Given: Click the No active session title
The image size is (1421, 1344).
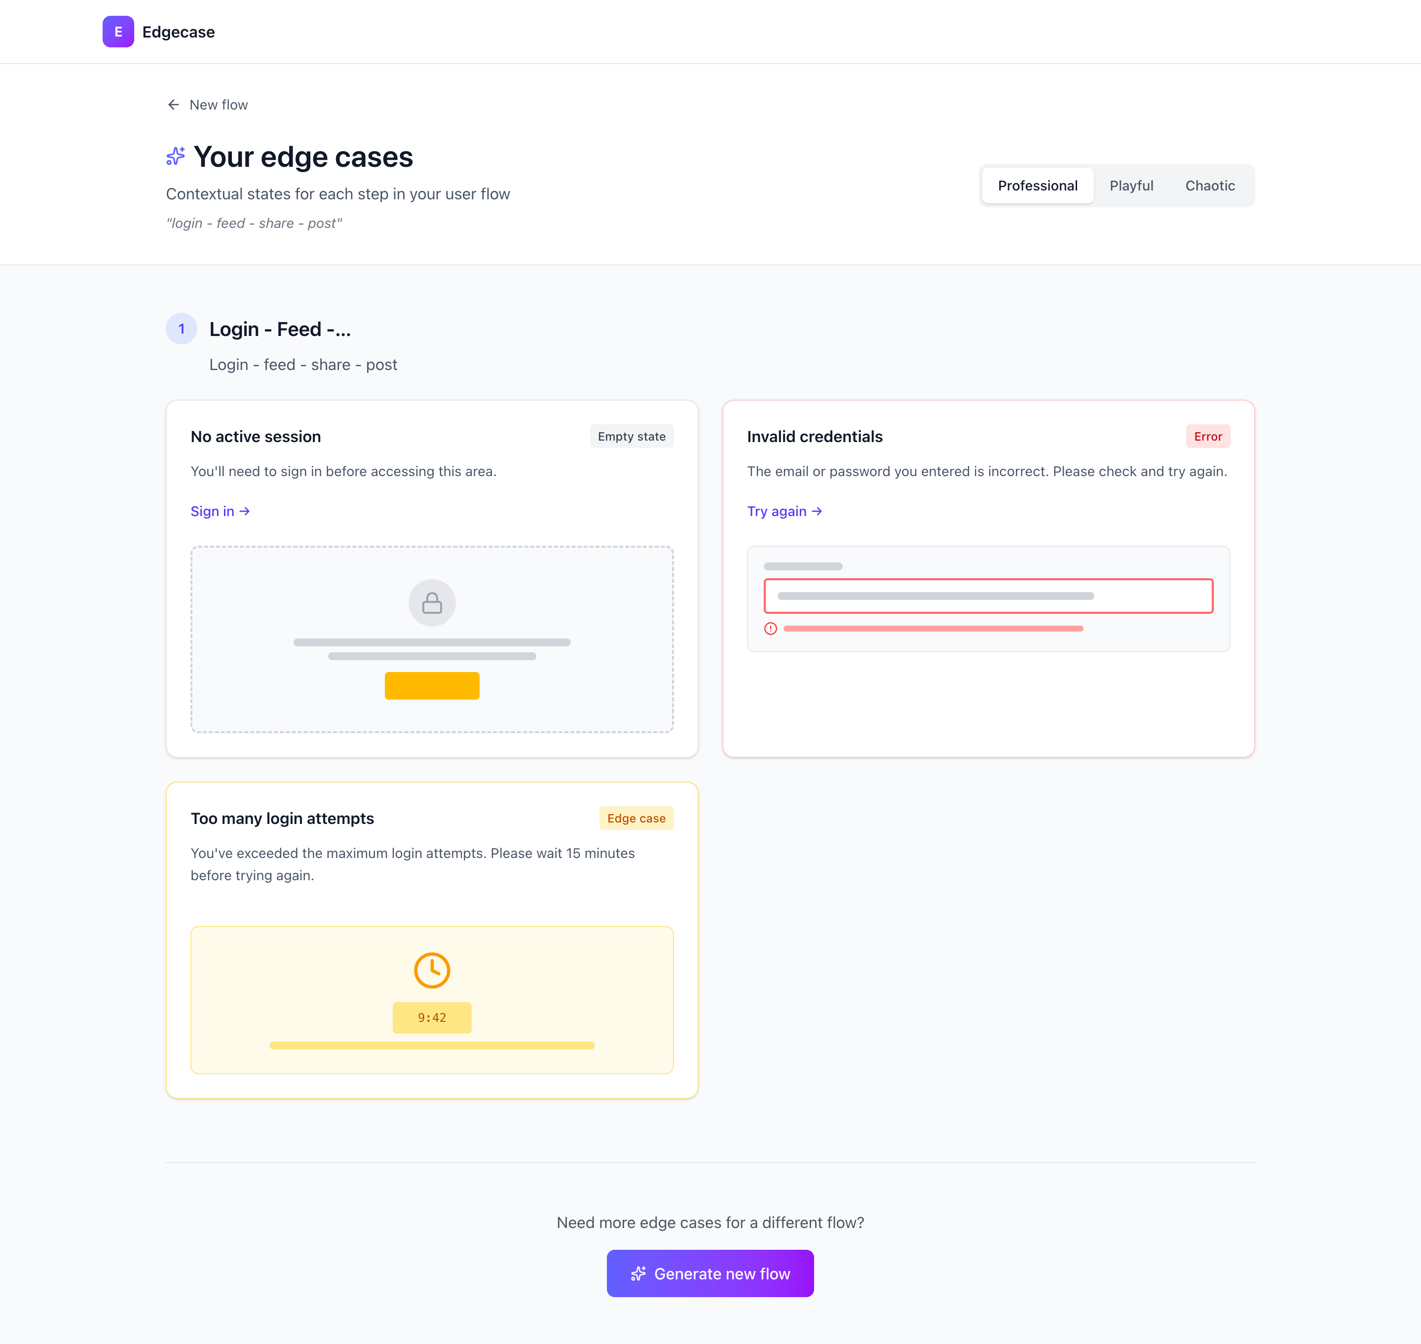Looking at the screenshot, I should pos(256,436).
